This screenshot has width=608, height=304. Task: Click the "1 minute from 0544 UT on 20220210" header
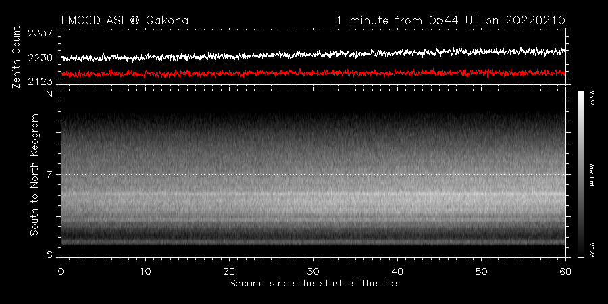point(451,20)
